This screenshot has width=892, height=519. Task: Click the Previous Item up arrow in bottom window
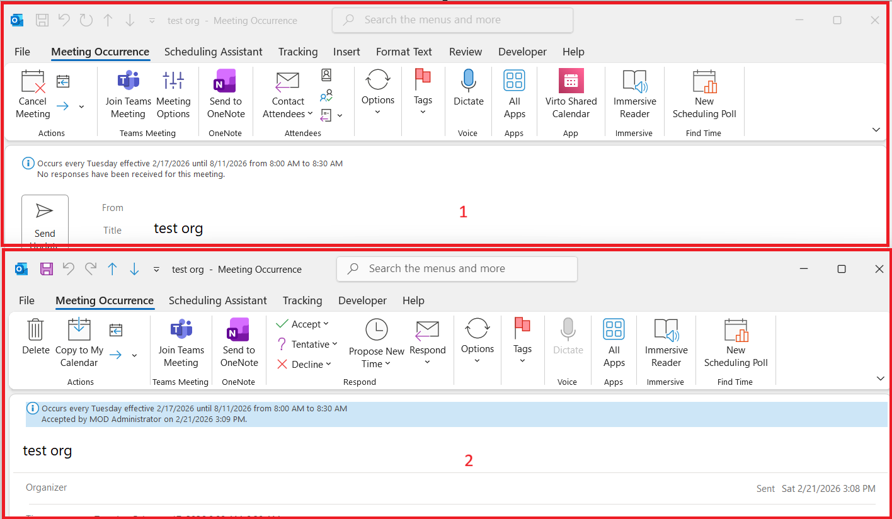112,269
